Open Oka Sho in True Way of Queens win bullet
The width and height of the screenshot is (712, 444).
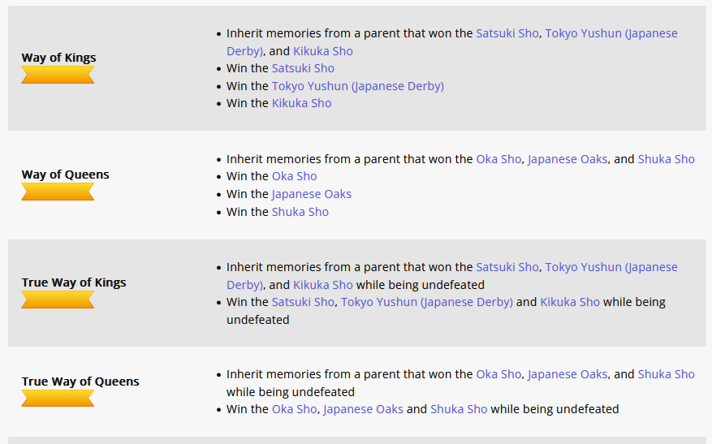[294, 409]
